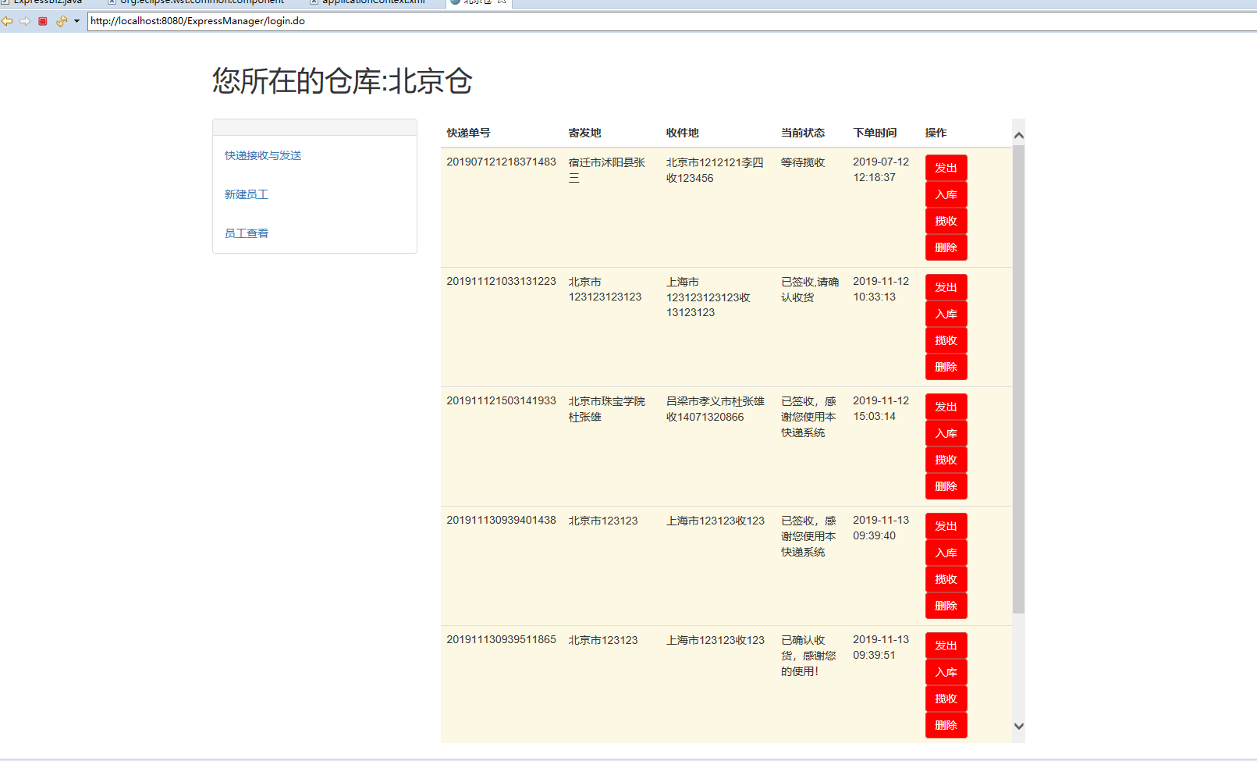
Task: Click 揽收 for order 201911121503141933
Action: (x=946, y=460)
